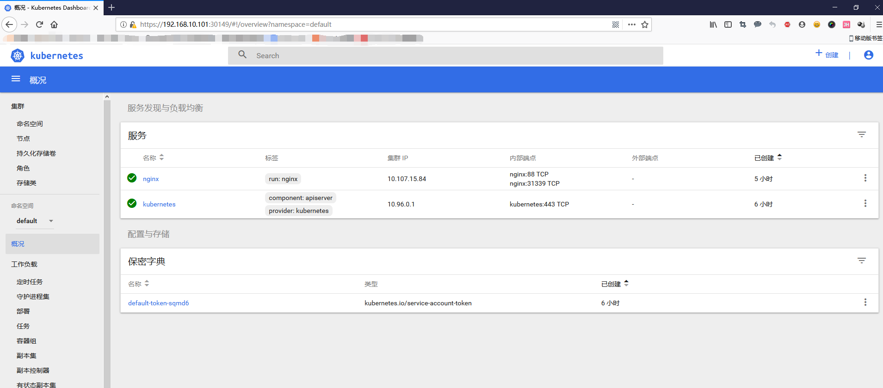Open actions menu for kubernetes service row
Image resolution: width=883 pixels, height=388 pixels.
click(x=865, y=203)
